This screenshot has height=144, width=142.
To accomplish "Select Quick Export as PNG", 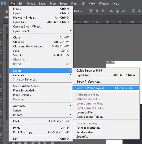I will pos(106,71).
